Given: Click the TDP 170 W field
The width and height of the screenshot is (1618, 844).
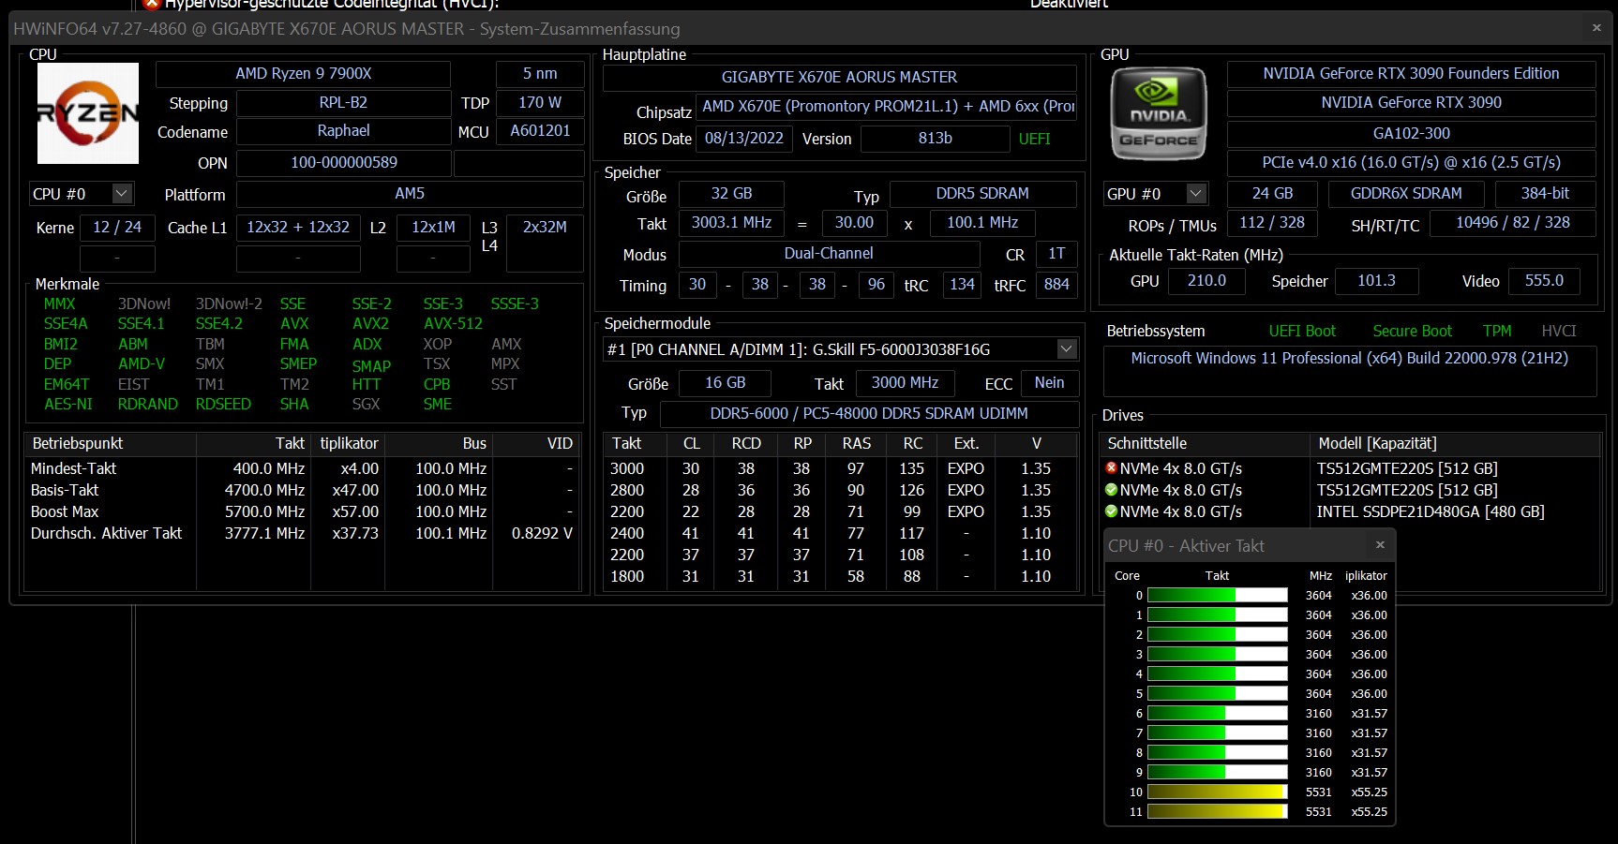Looking at the screenshot, I should point(540,103).
